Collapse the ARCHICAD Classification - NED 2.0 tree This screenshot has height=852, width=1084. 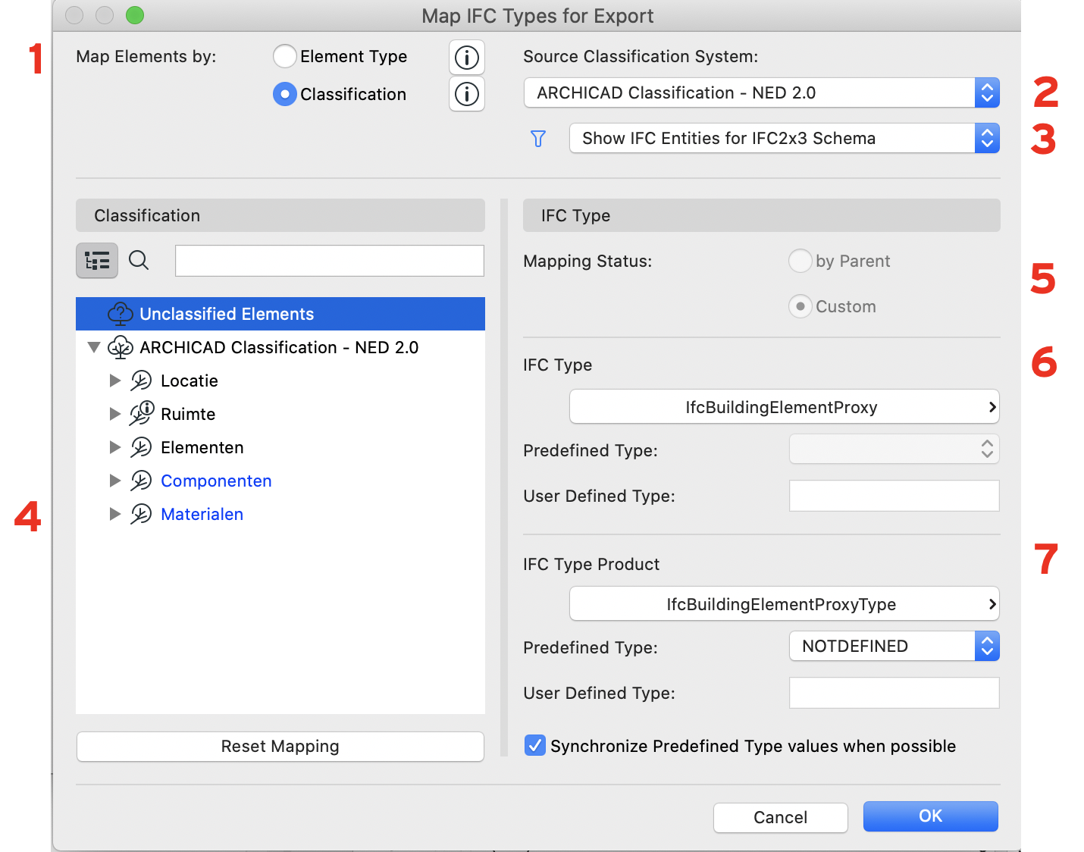[94, 347]
